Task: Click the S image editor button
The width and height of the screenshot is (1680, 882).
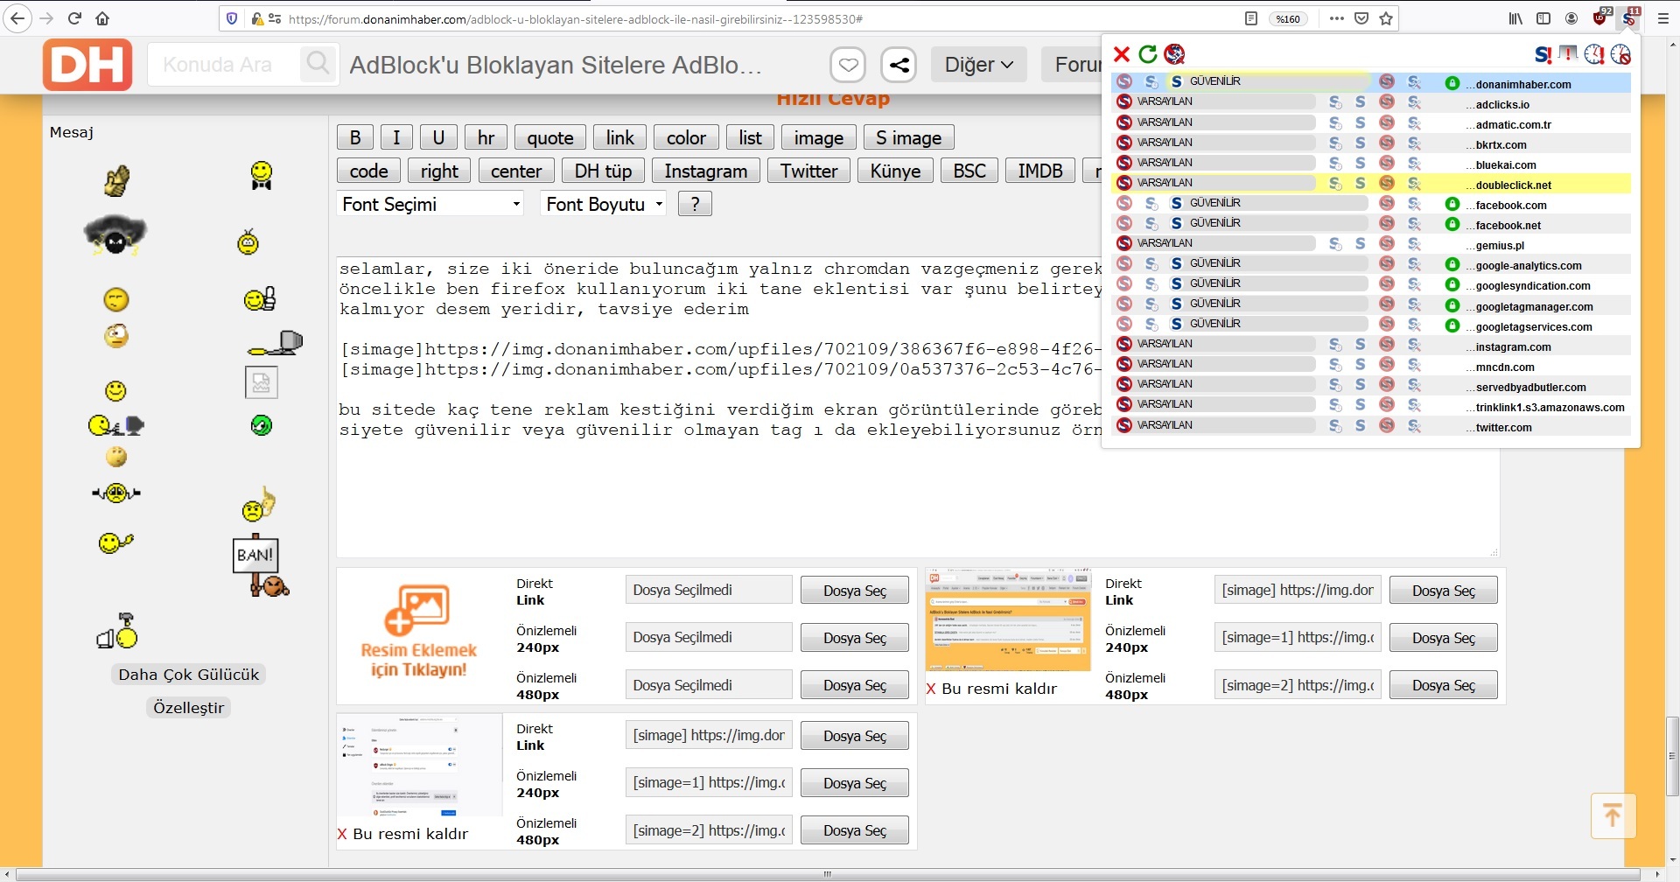Action: point(908,137)
